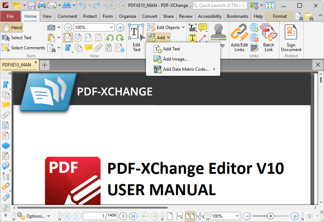Open ribbon zoom level 100% dropdown
Image resolution: width=324 pixels, height=222 pixels.
(111, 28)
